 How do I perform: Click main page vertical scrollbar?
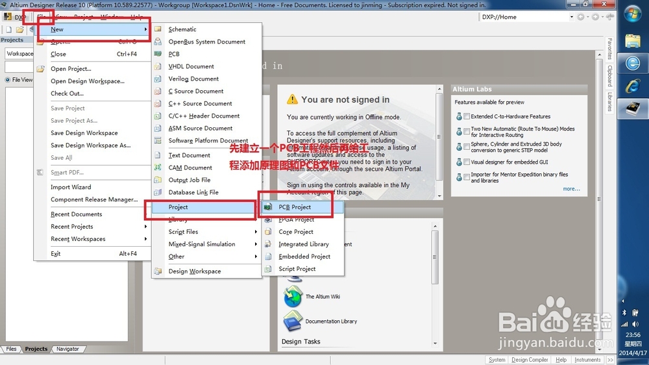point(599,201)
